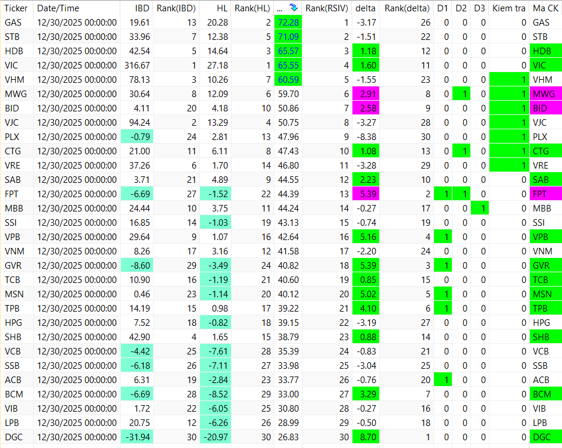Click the D2 column header
The image size is (562, 448).
point(461,8)
